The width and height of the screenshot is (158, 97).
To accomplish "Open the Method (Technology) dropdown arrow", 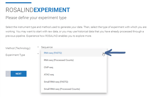I will (38, 47).
